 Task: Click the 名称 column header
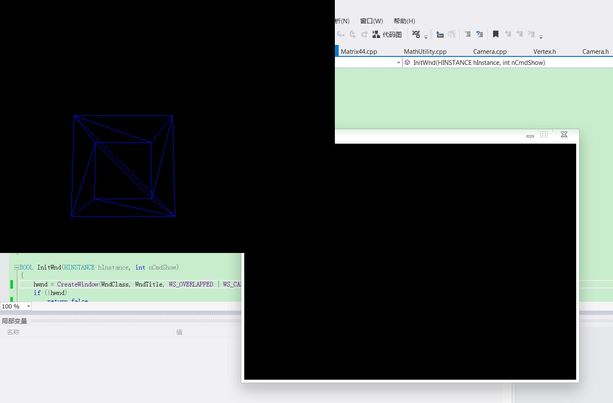13,332
